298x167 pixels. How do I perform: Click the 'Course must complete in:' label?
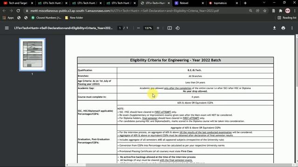[x=92, y=97]
